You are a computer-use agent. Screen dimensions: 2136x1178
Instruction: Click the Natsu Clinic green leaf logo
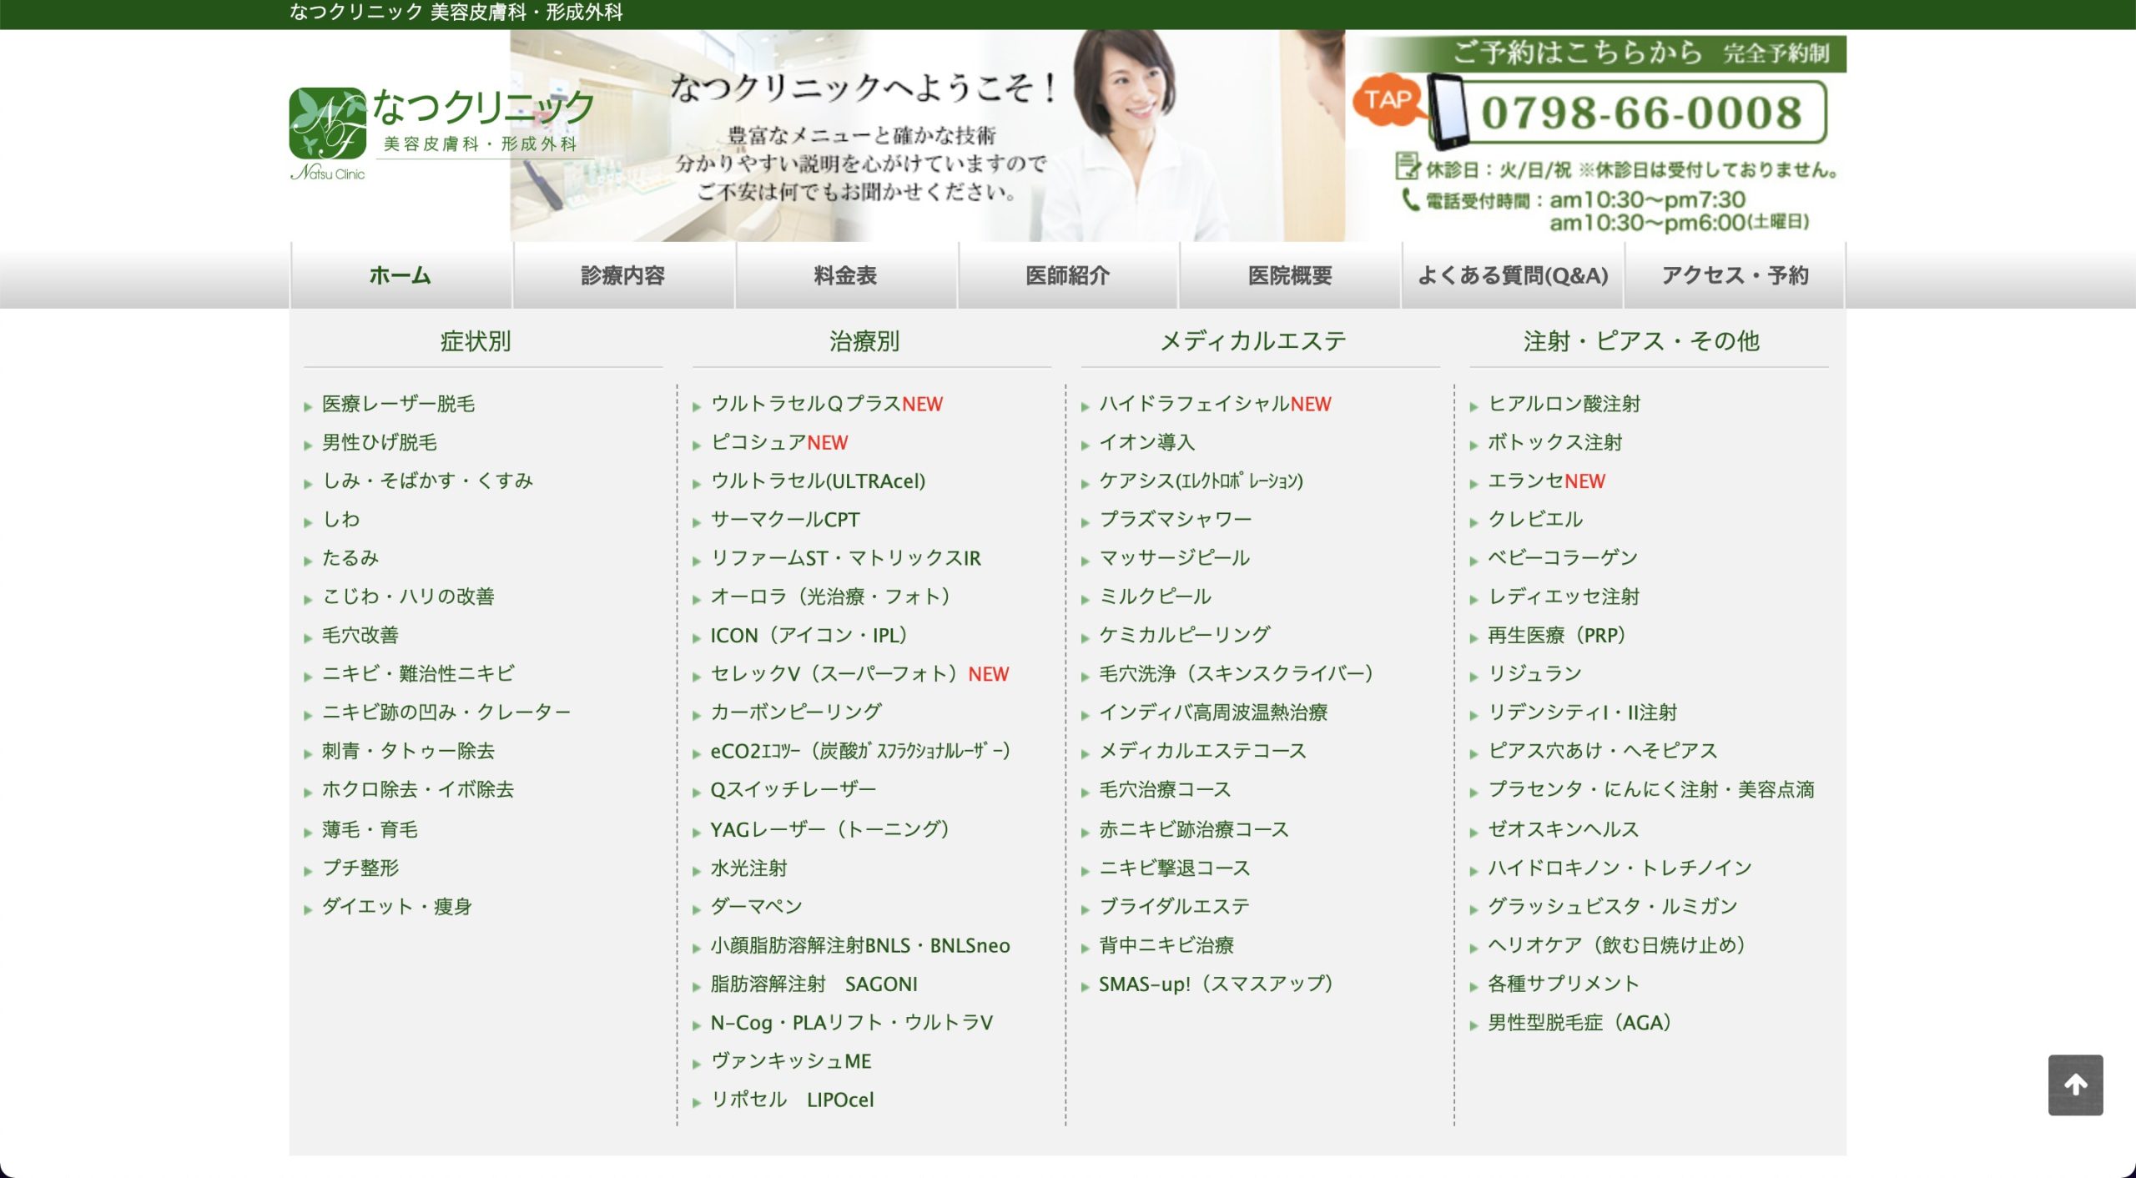tap(327, 123)
